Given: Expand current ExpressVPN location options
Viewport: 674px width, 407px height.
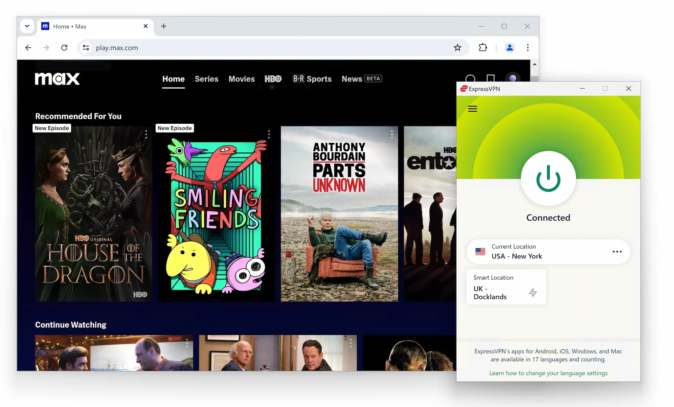Looking at the screenshot, I should 616,251.
